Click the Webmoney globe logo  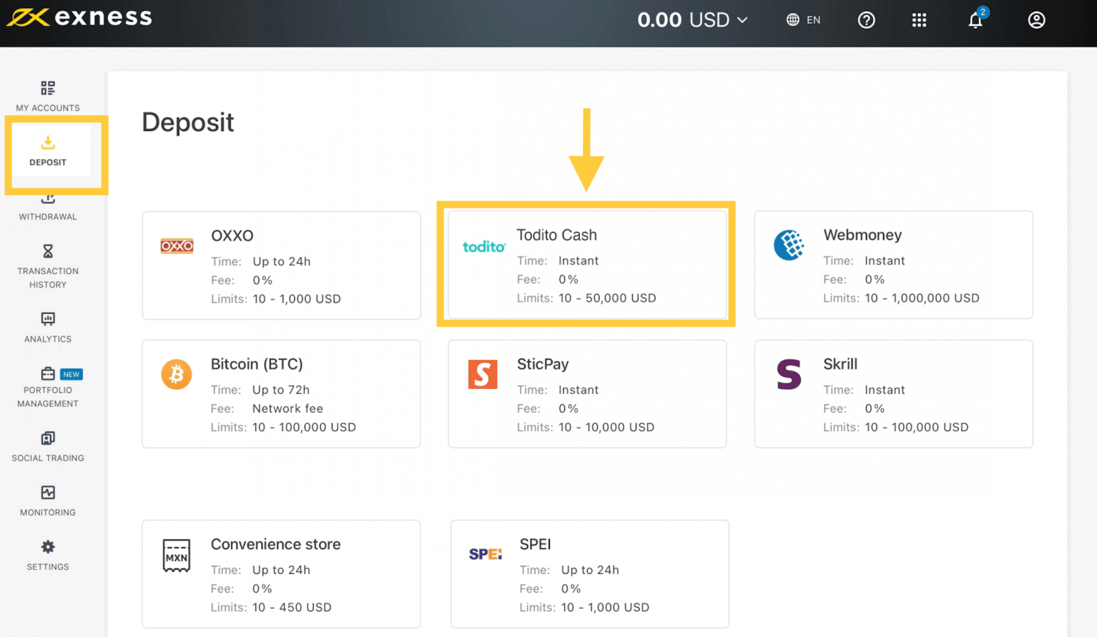tap(789, 245)
